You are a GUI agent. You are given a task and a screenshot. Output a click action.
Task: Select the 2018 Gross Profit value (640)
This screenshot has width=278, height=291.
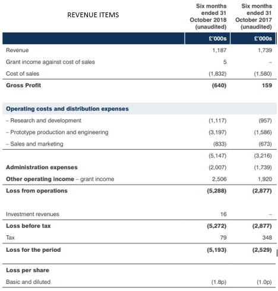pyautogui.click(x=219, y=86)
